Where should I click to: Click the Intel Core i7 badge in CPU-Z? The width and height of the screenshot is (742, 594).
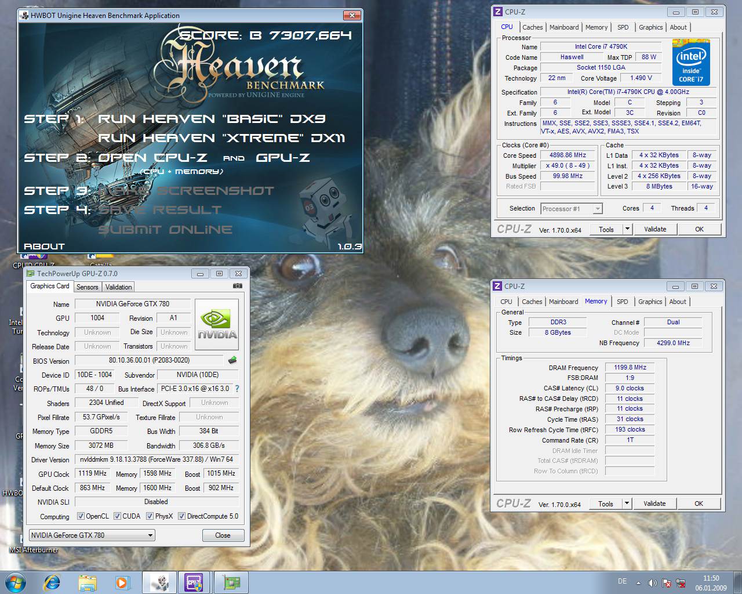(691, 62)
